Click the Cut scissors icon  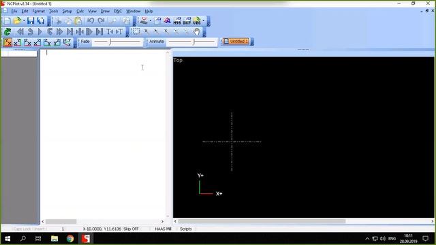coord(59,21)
